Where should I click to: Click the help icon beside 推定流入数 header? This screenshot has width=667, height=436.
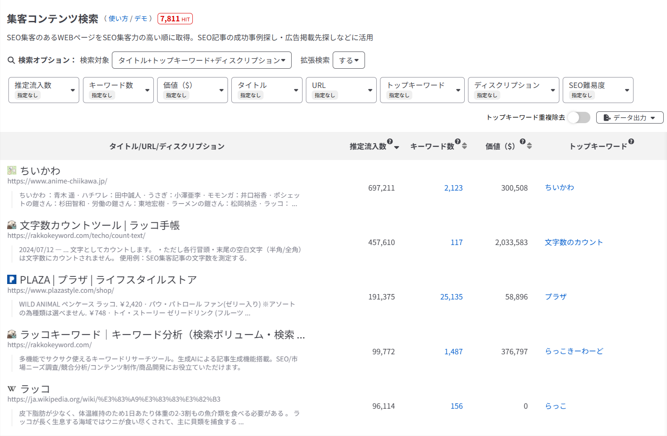coord(390,142)
